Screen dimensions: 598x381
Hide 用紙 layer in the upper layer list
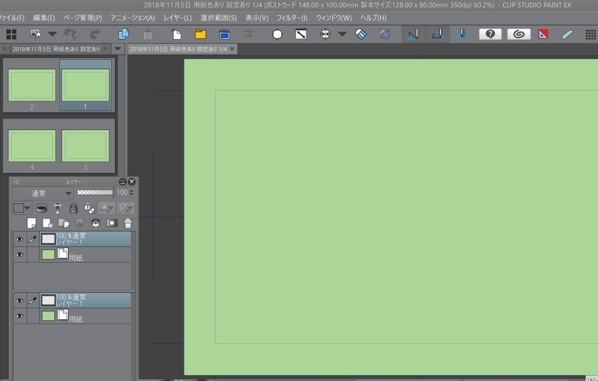(x=20, y=255)
